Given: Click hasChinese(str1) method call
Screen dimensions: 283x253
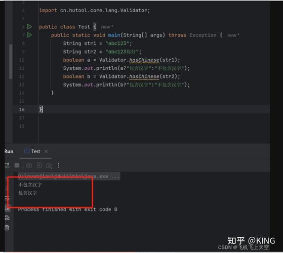Looking at the screenshot, I should click(x=155, y=60).
